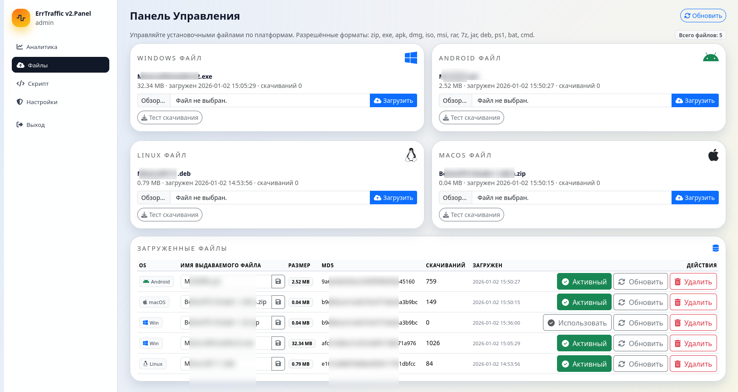Click the download count 1026
The height and width of the screenshot is (392, 738).
[x=433, y=343]
